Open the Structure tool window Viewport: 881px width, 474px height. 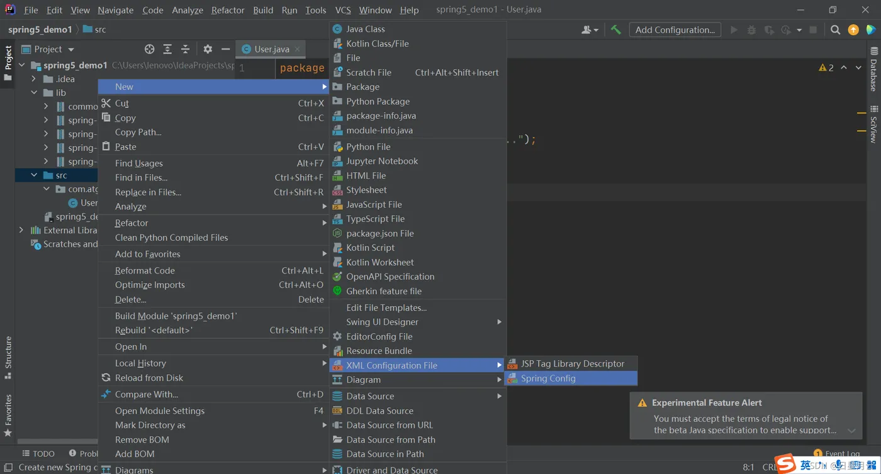(x=8, y=357)
